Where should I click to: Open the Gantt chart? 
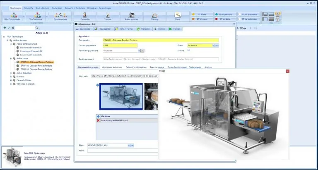coord(178,16)
